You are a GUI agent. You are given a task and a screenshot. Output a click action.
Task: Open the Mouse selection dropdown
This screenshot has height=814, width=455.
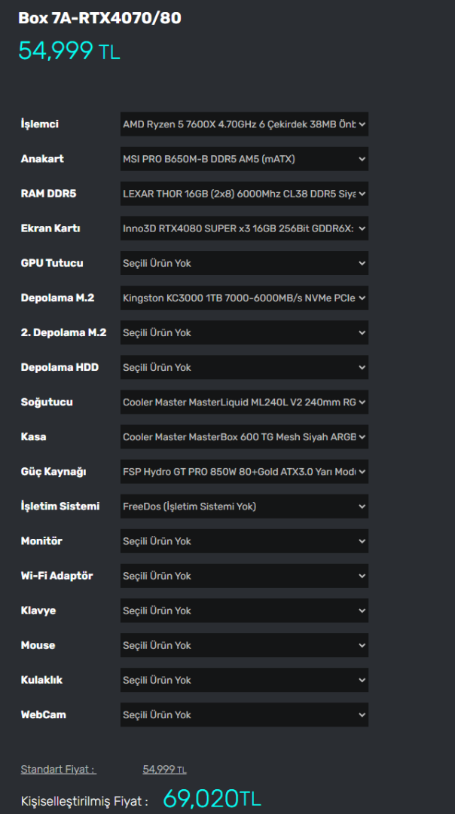click(x=244, y=645)
